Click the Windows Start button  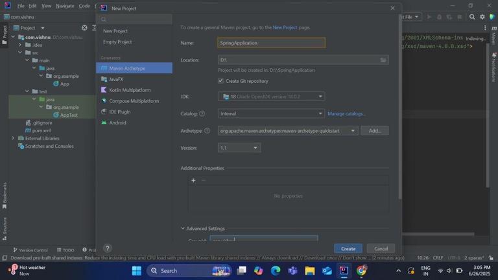click(x=137, y=270)
